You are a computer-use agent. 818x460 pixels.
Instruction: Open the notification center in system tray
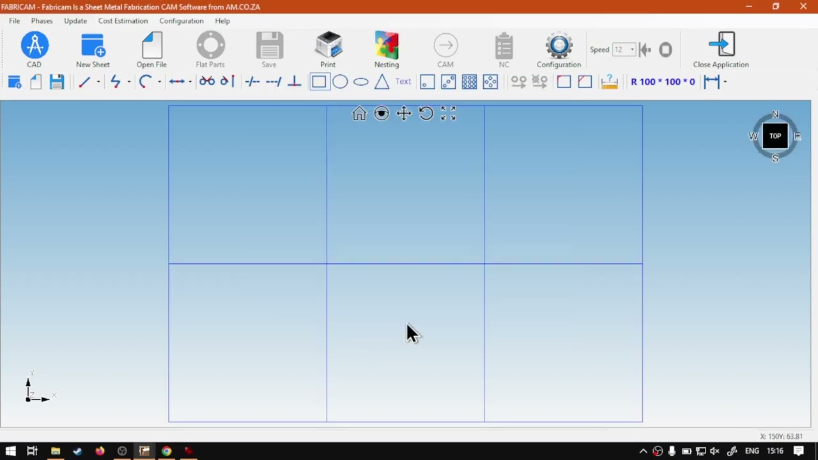799,451
